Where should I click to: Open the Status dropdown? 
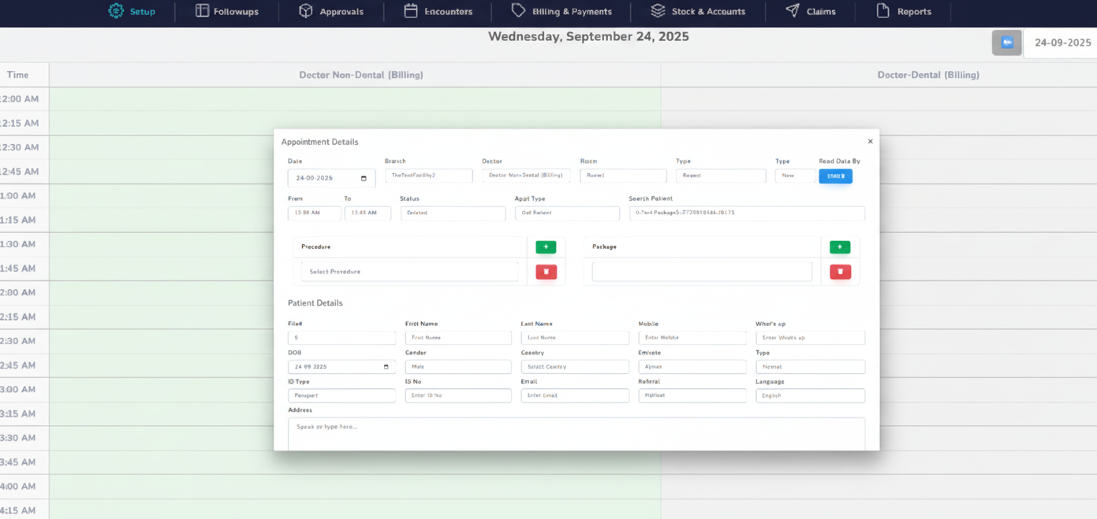(453, 213)
